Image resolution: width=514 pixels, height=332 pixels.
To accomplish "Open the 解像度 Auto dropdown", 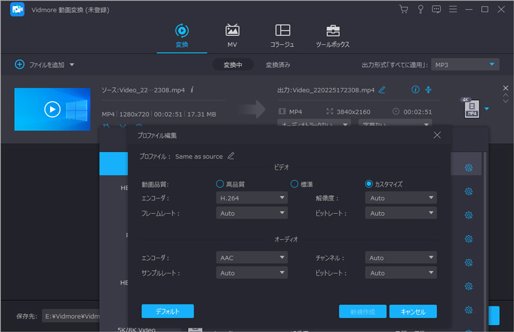I will point(401,198).
